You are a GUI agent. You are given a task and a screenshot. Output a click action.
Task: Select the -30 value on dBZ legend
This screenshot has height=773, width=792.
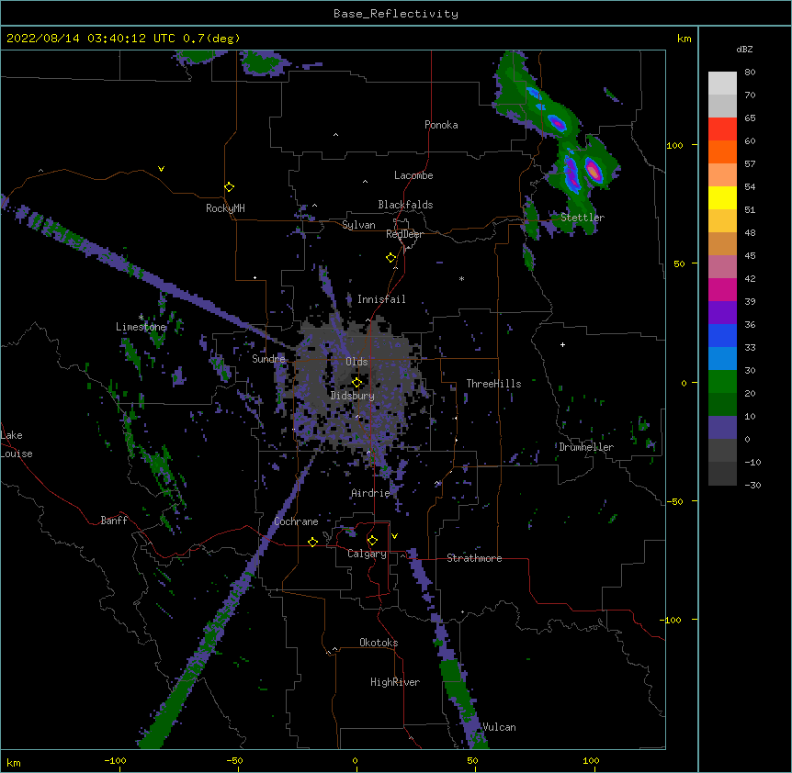(x=752, y=486)
